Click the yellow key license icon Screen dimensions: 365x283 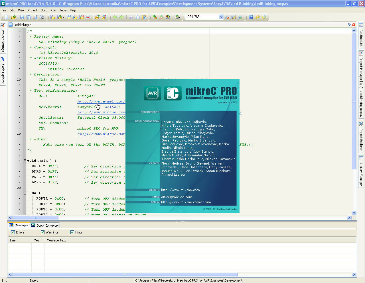(257, 17)
